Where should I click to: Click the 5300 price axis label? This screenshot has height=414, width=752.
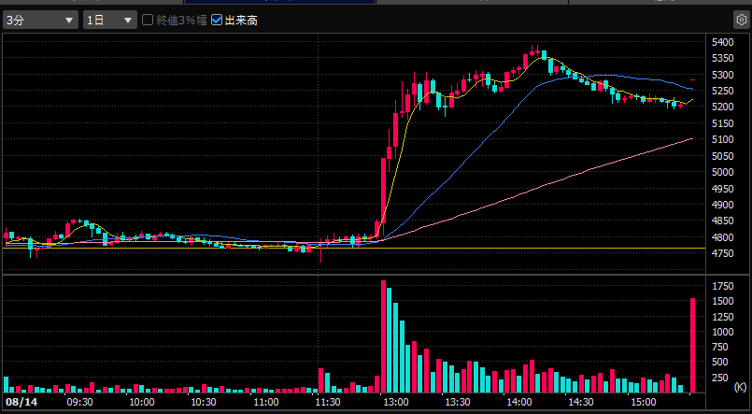722,75
